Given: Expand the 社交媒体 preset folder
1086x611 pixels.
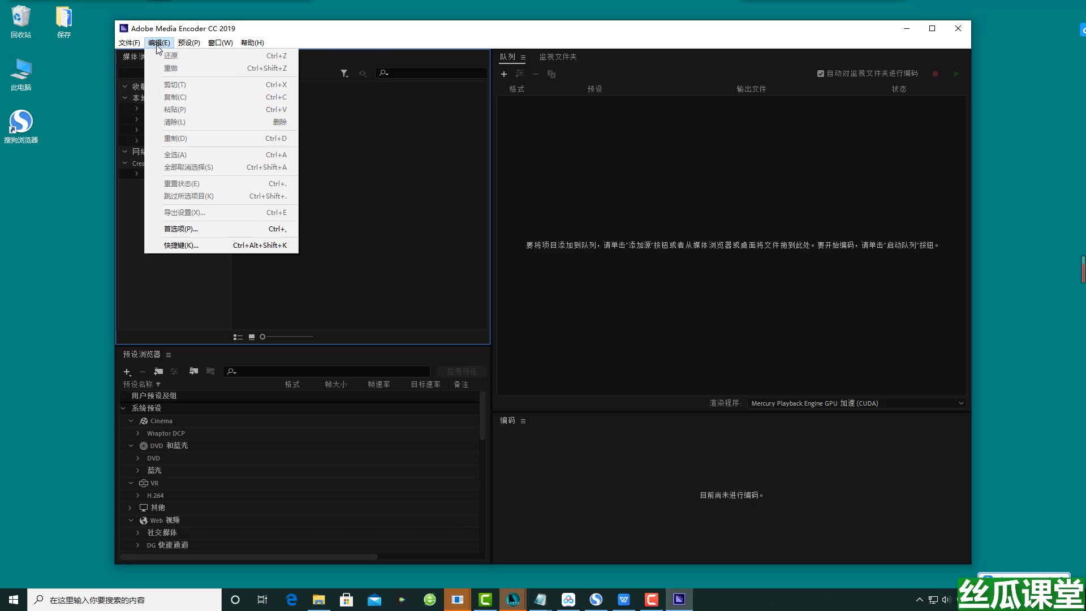Looking at the screenshot, I should (x=137, y=532).
